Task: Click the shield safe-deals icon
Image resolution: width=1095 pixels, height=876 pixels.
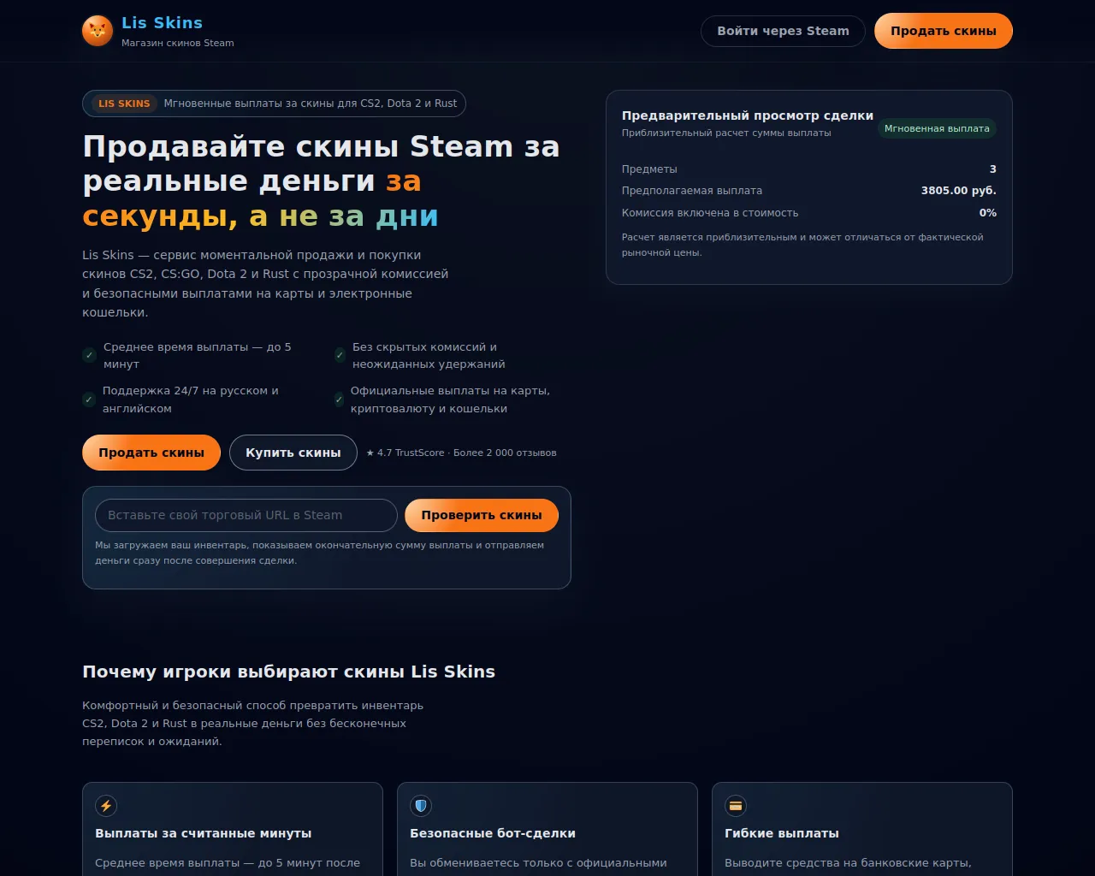Action: [421, 806]
